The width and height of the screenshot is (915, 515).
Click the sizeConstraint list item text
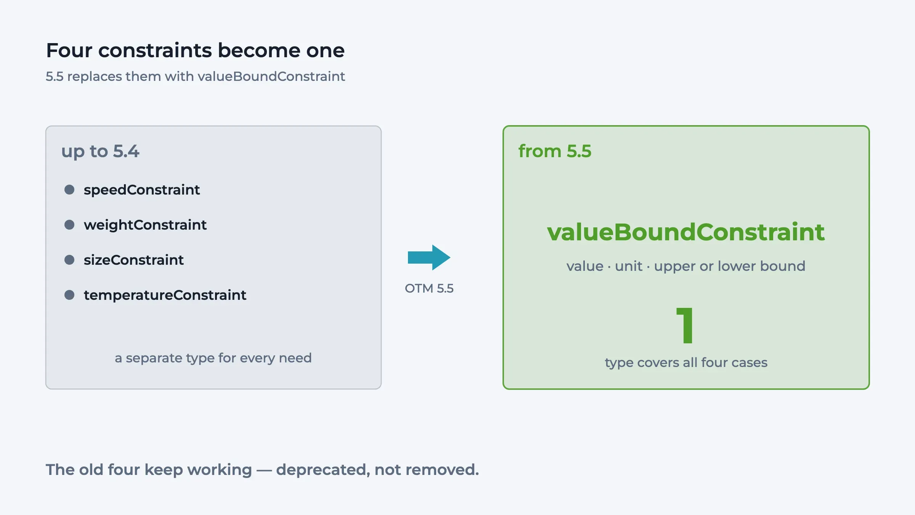134,260
